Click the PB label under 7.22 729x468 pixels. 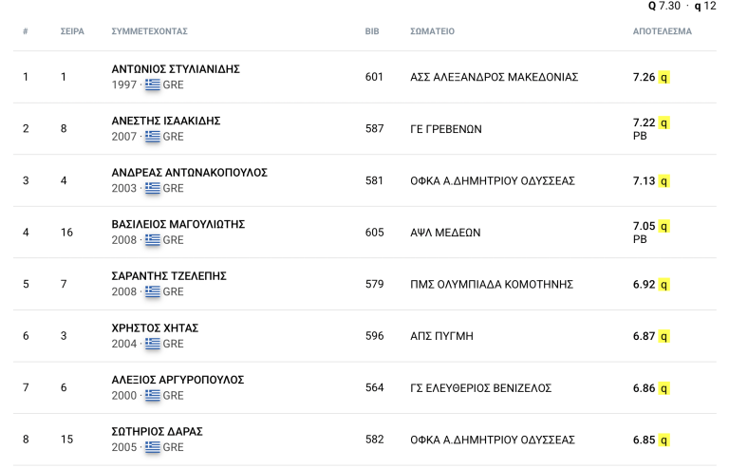639,137
